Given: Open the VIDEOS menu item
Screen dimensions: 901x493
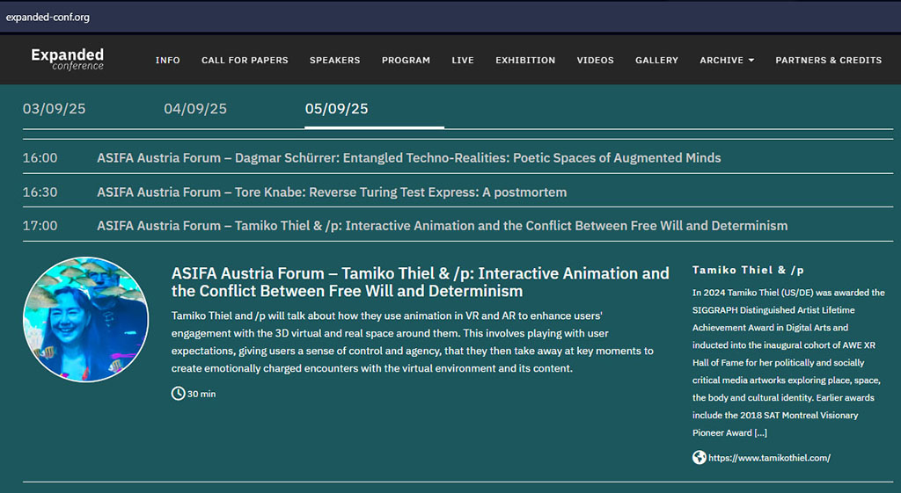Looking at the screenshot, I should click(x=596, y=61).
